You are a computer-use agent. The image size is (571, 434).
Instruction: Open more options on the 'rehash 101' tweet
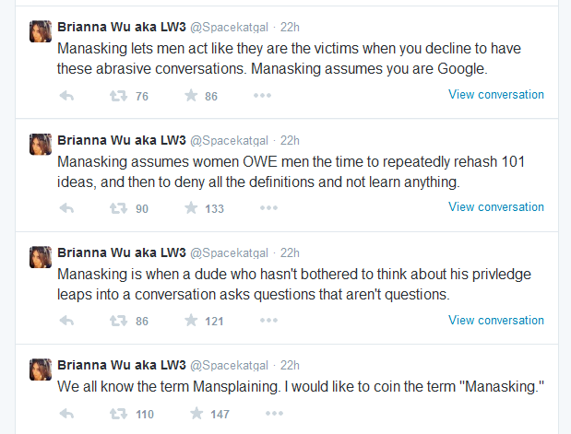point(268,208)
